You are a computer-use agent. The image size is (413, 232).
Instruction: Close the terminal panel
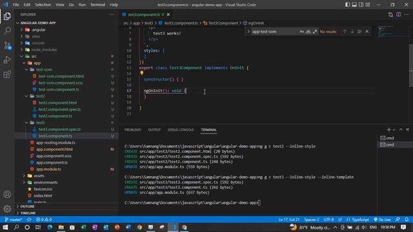[x=407, y=130]
